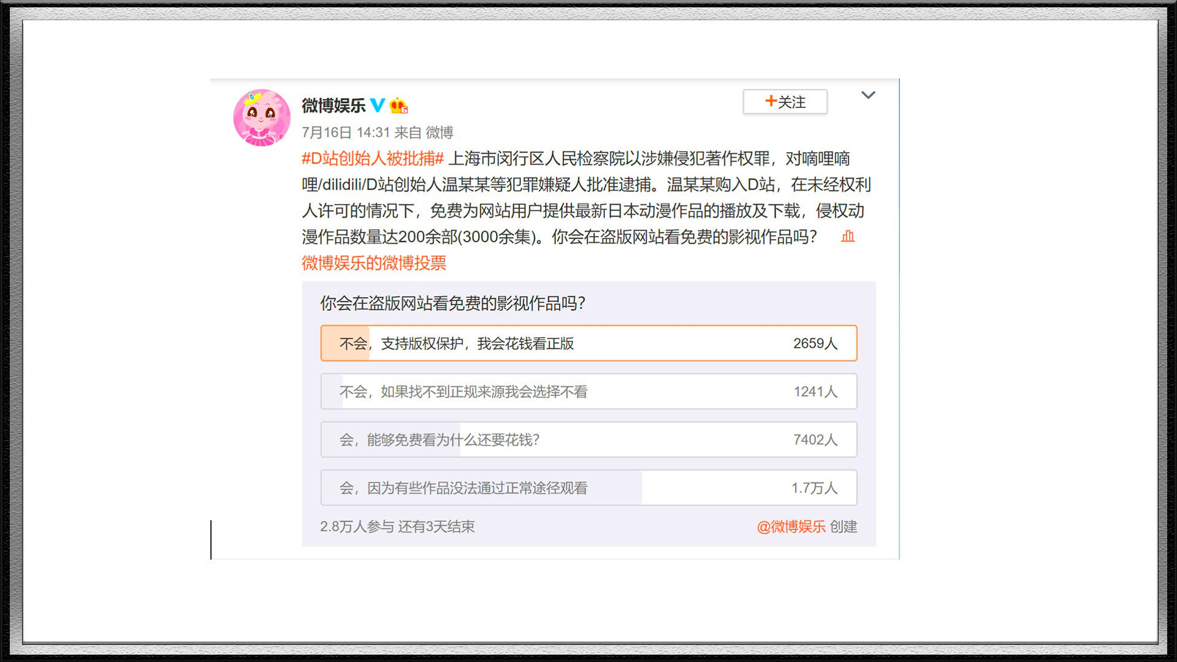Screen dimensions: 1177x662
Task: Select option 不会，支持版权保护，我会花钱看正版
Action: coord(457,343)
